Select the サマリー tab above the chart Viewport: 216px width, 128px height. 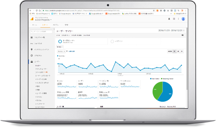point(60,47)
